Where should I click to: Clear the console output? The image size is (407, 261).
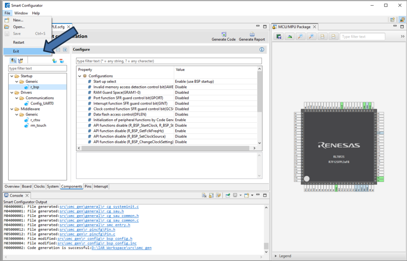[204, 196]
